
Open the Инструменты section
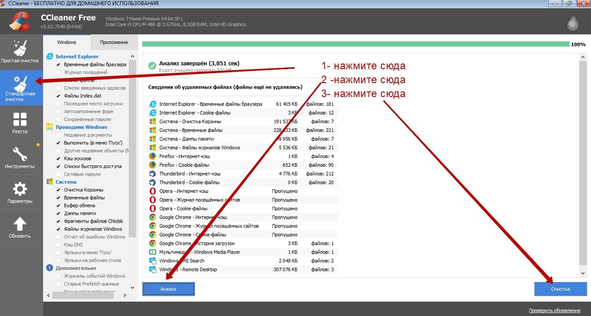20,158
